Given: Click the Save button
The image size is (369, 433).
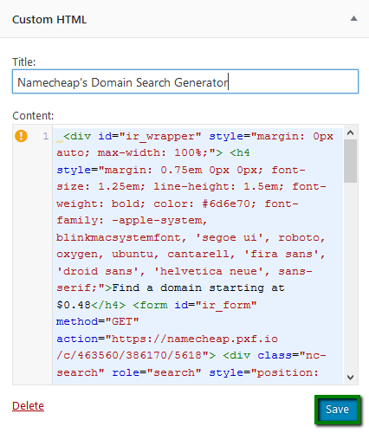Looking at the screenshot, I should pos(337,410).
